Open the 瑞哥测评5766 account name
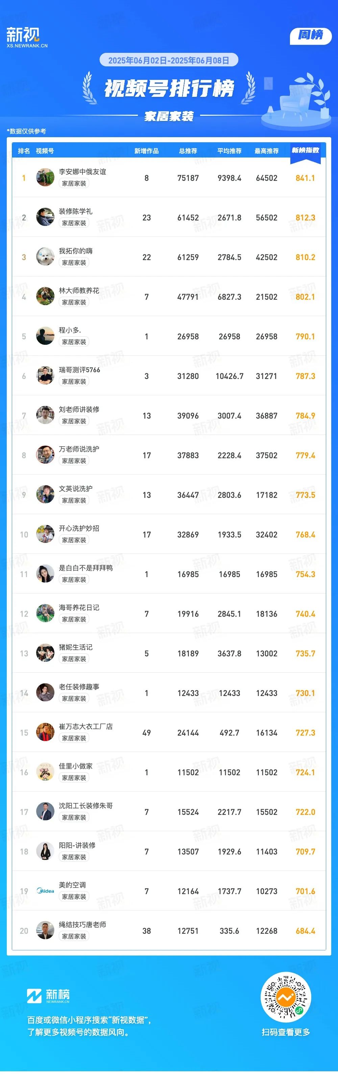Viewport: 338px width, 1075px height. (x=79, y=370)
